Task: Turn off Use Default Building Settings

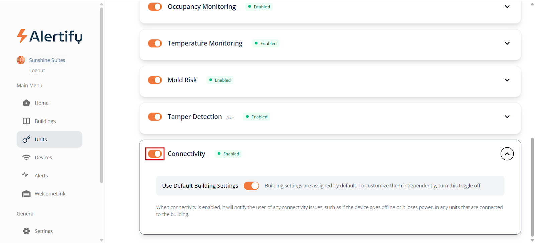Action: click(x=251, y=186)
